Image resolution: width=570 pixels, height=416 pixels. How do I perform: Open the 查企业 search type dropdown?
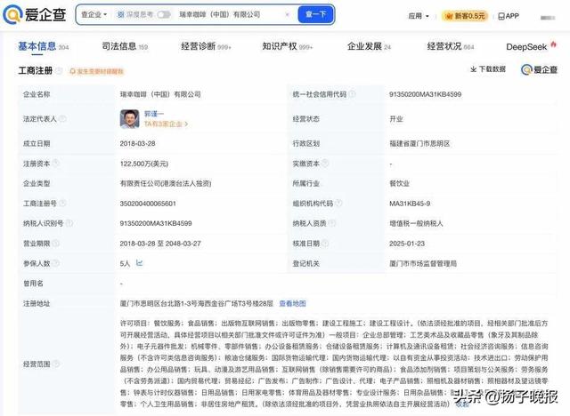(x=94, y=14)
